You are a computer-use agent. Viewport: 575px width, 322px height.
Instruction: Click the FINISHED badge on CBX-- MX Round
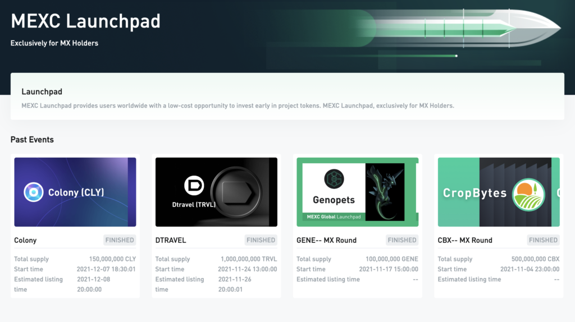click(543, 240)
